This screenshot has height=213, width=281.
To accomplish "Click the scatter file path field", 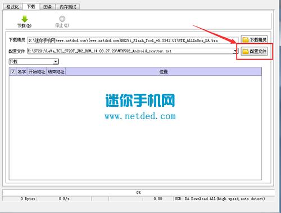I will coord(130,51).
